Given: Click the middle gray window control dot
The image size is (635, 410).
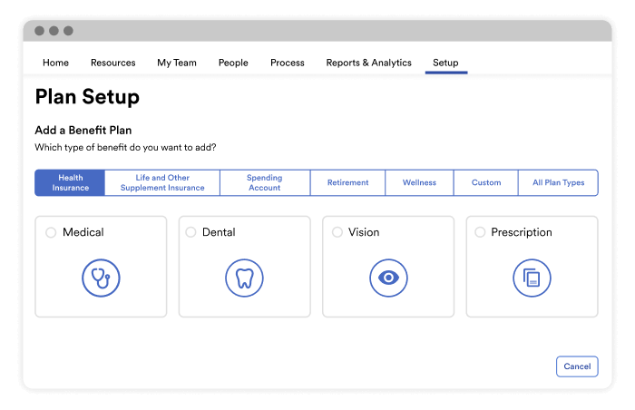Looking at the screenshot, I should 54,31.
